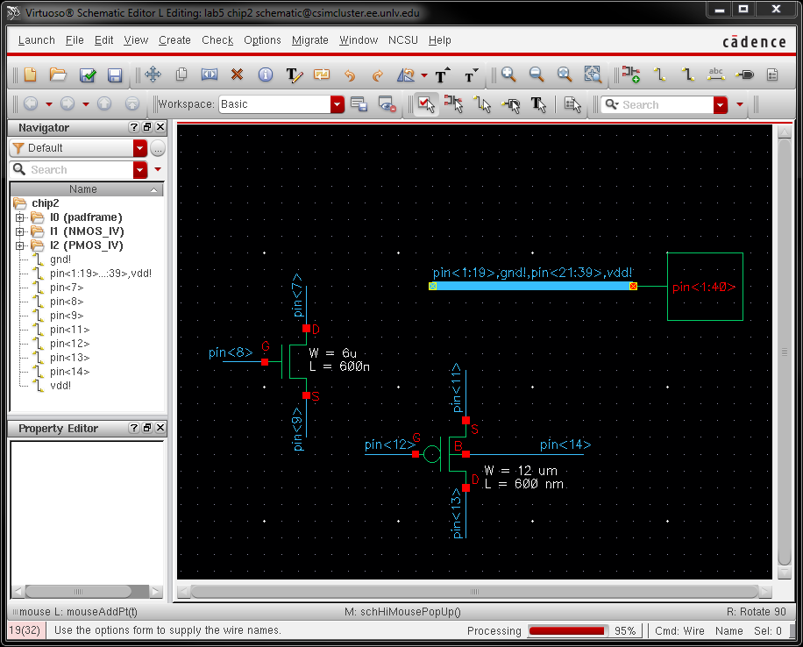Open object Properties with the info icon
Screen dimensions: 803x647
coord(265,75)
